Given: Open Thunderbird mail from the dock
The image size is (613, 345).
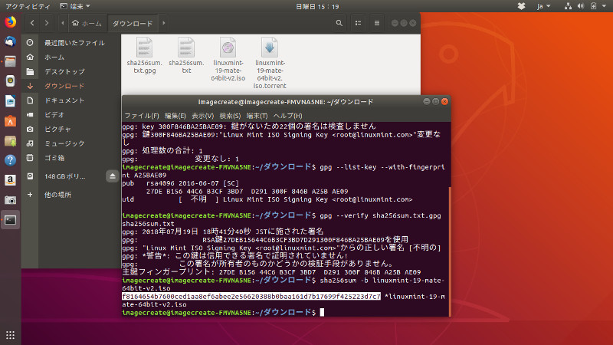Looking at the screenshot, I should 10,41.
